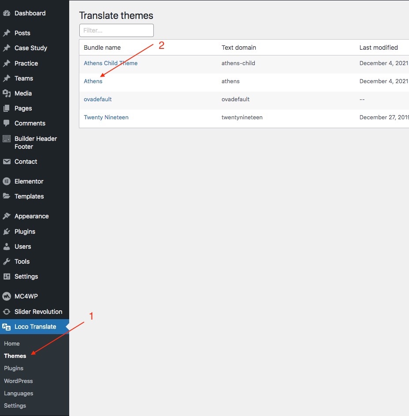Click the Tools wrench icon
This screenshot has width=409, height=416.
(7, 261)
